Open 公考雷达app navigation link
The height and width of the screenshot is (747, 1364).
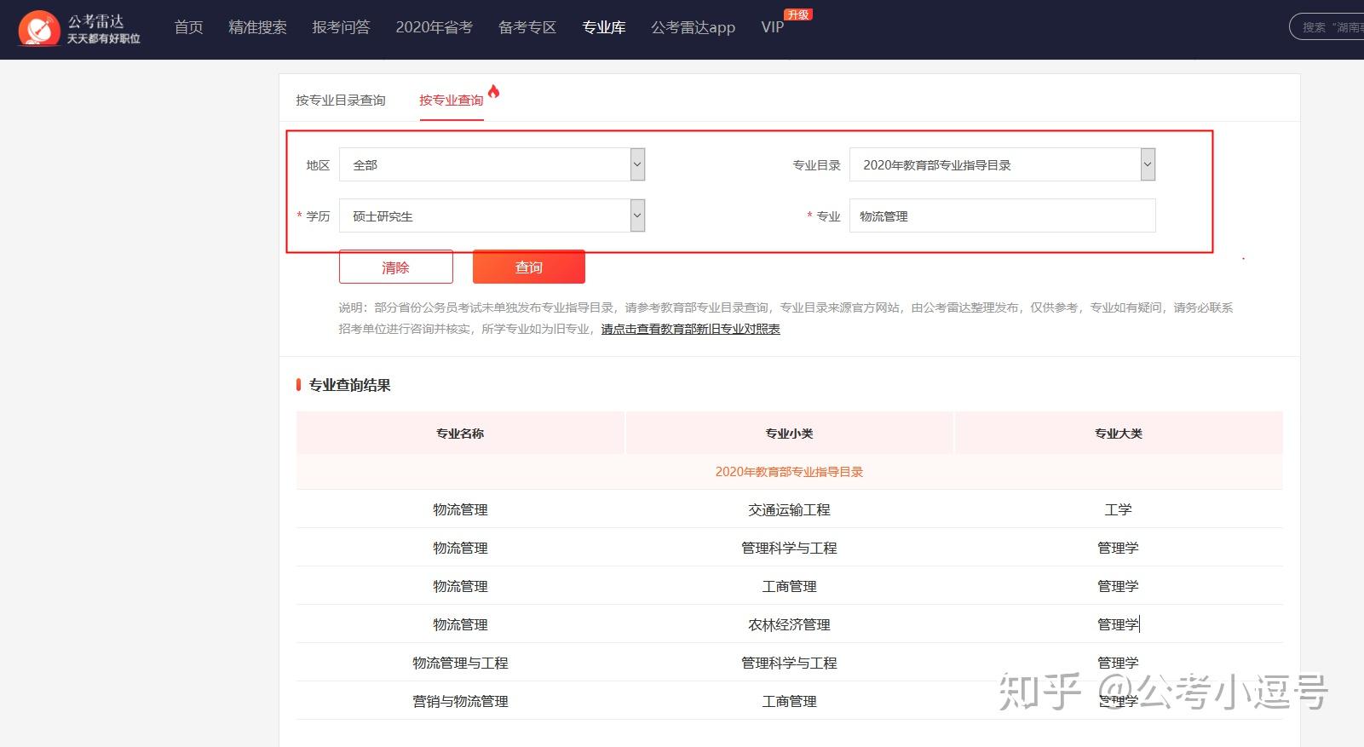pyautogui.click(x=693, y=27)
